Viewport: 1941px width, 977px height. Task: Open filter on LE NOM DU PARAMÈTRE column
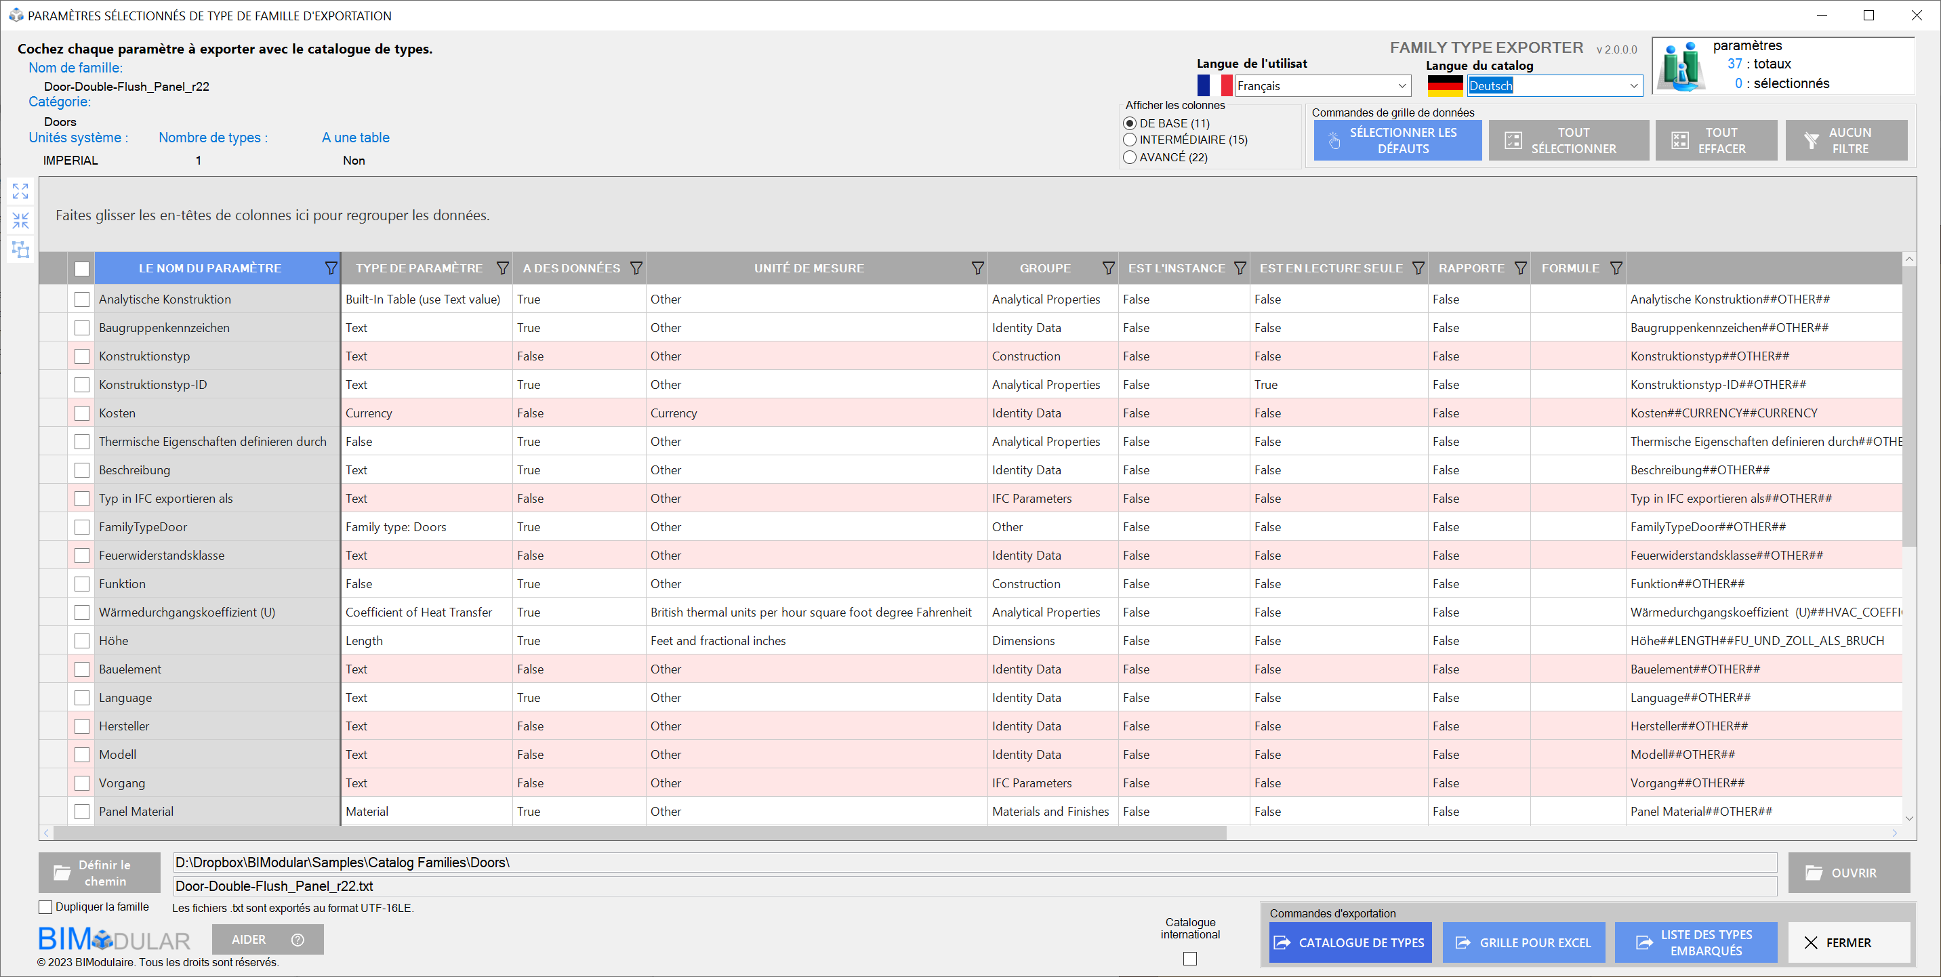point(331,268)
